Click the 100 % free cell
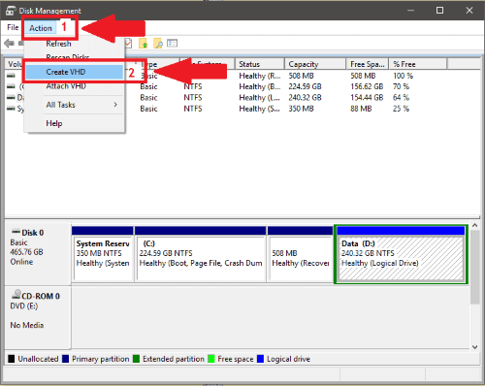 click(403, 76)
